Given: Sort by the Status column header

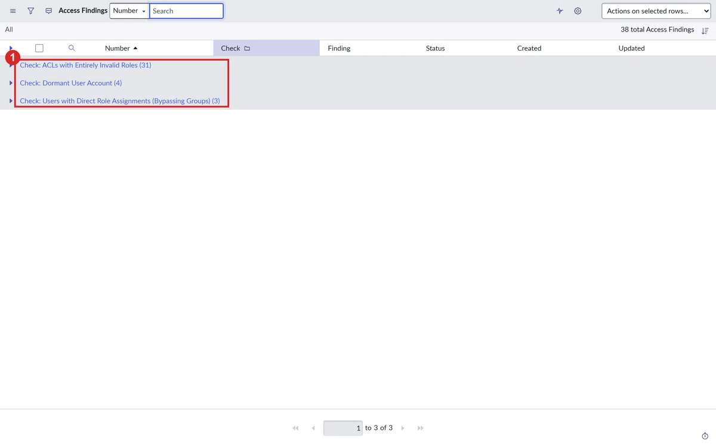Looking at the screenshot, I should point(436,48).
